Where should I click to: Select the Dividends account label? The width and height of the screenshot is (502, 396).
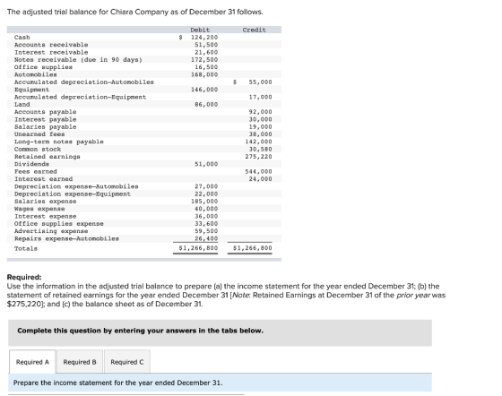[x=31, y=164]
